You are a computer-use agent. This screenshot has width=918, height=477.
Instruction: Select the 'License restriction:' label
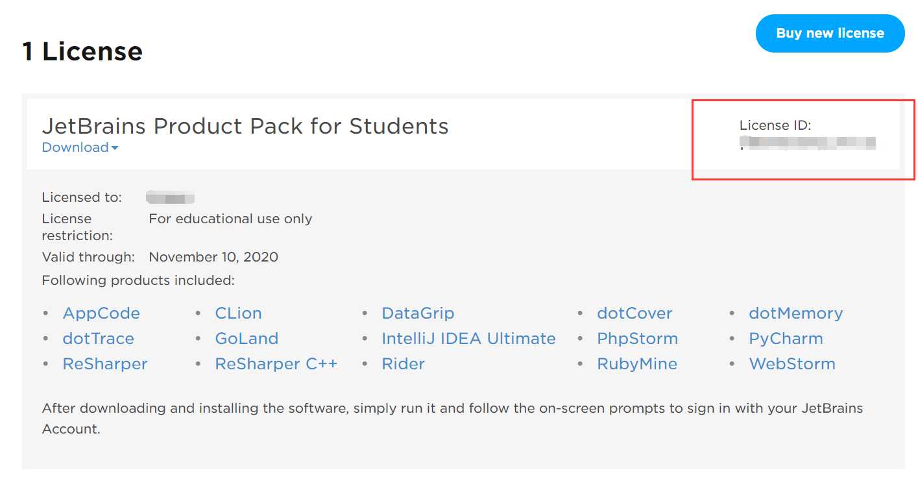(x=77, y=226)
